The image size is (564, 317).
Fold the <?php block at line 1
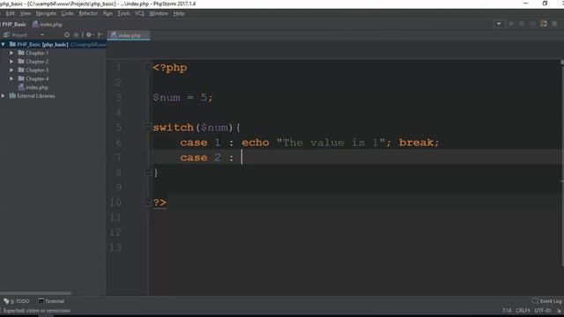tap(148, 67)
